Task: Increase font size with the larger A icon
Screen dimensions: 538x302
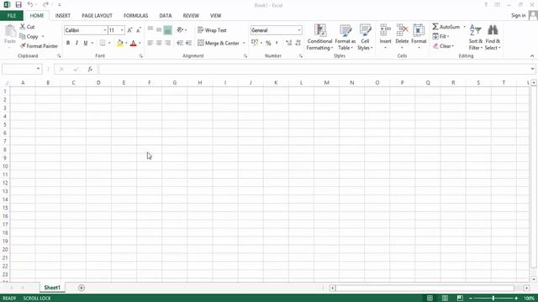Action: point(129,30)
